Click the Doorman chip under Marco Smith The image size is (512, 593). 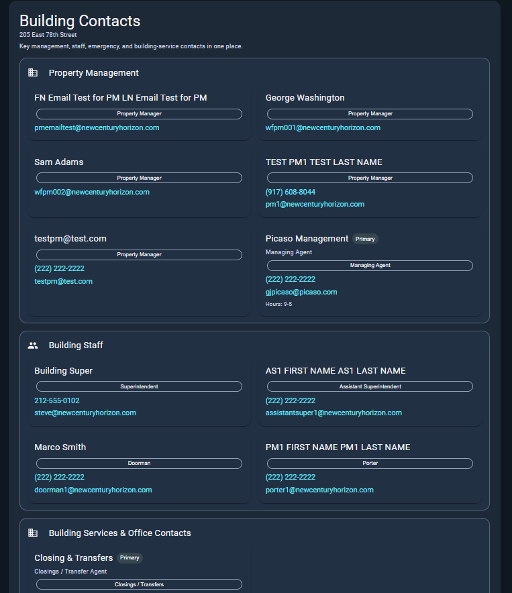click(139, 464)
